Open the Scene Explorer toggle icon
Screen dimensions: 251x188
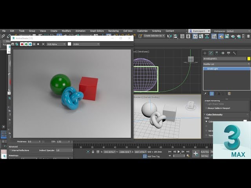pyautogui.click(x=182, y=36)
